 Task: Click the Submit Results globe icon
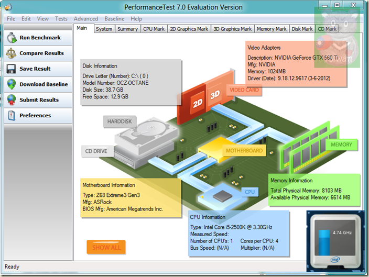pos(12,100)
